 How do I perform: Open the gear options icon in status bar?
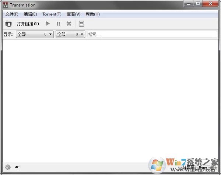pos(8,167)
